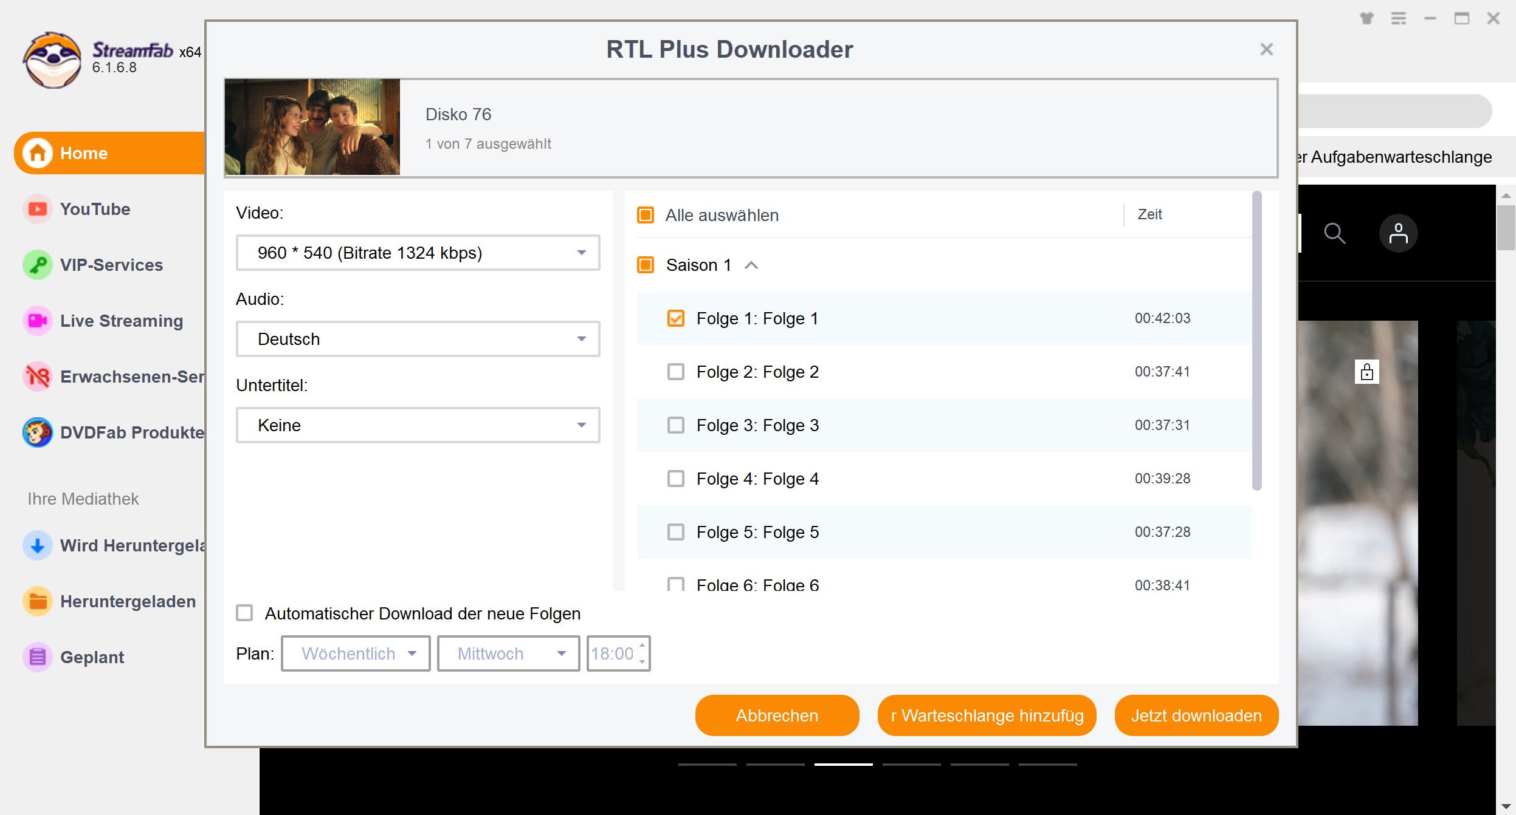Screen dimensions: 1516x815
Task: Click the 00:42:03 duration of Folge 1
Action: [1162, 318]
